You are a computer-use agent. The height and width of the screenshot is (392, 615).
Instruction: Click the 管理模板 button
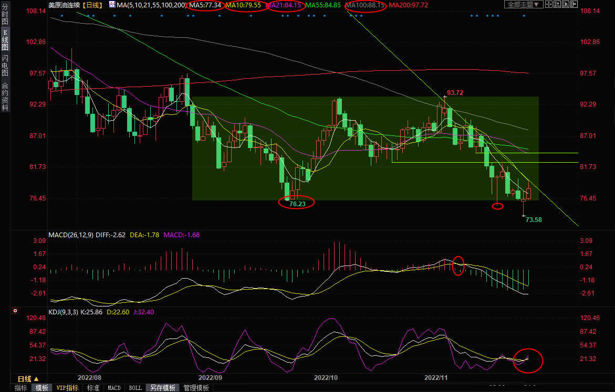(196, 388)
